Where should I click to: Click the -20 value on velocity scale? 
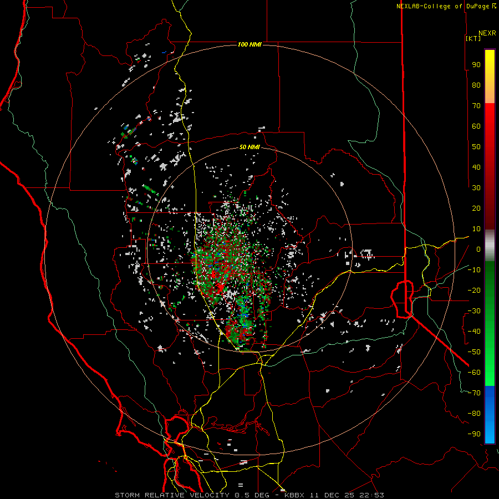[474, 290]
